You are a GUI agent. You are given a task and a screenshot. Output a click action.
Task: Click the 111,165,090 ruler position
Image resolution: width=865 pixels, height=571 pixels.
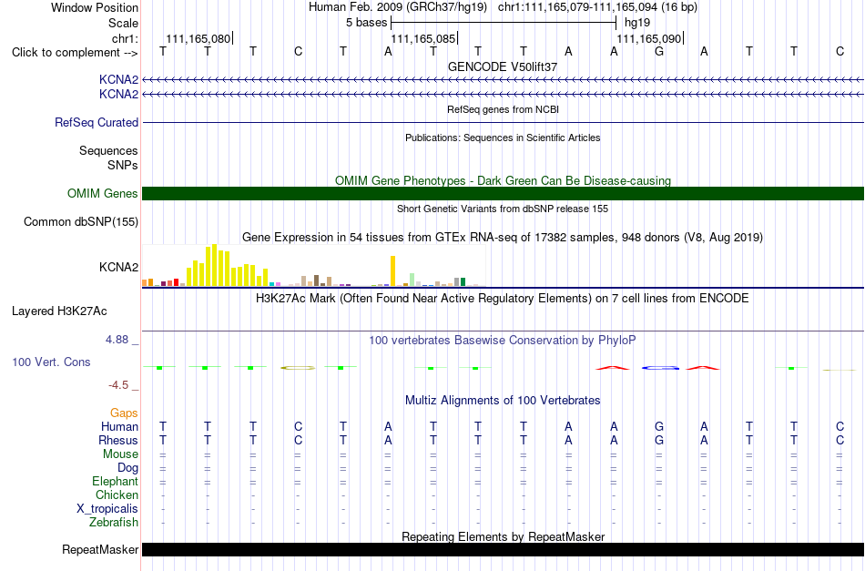coord(648,38)
